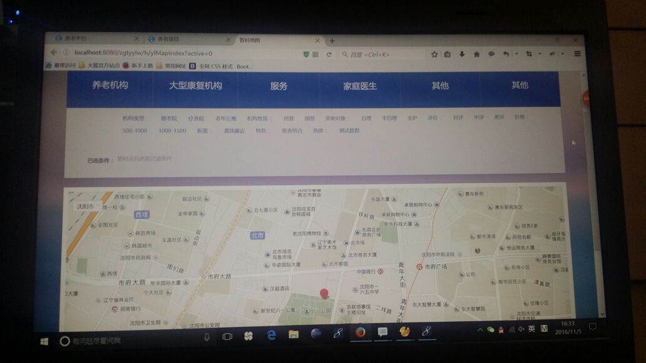Bookmark this page with the star icon

(434, 54)
